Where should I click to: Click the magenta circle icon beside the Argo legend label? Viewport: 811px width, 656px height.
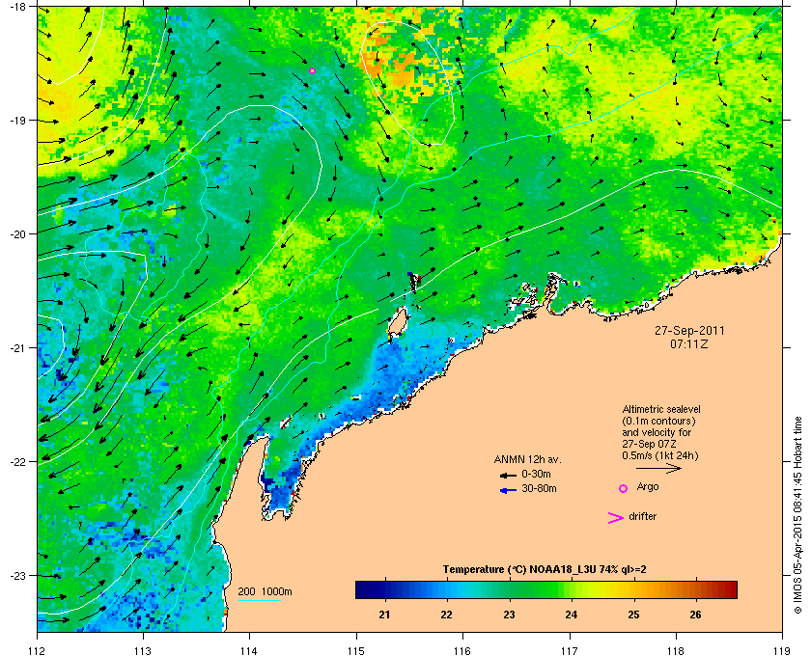624,488
